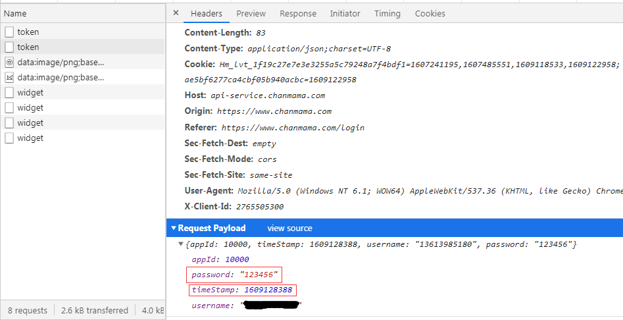Screen dimensions: 623x320
Task: Select the third widget request
Action: click(x=83, y=123)
